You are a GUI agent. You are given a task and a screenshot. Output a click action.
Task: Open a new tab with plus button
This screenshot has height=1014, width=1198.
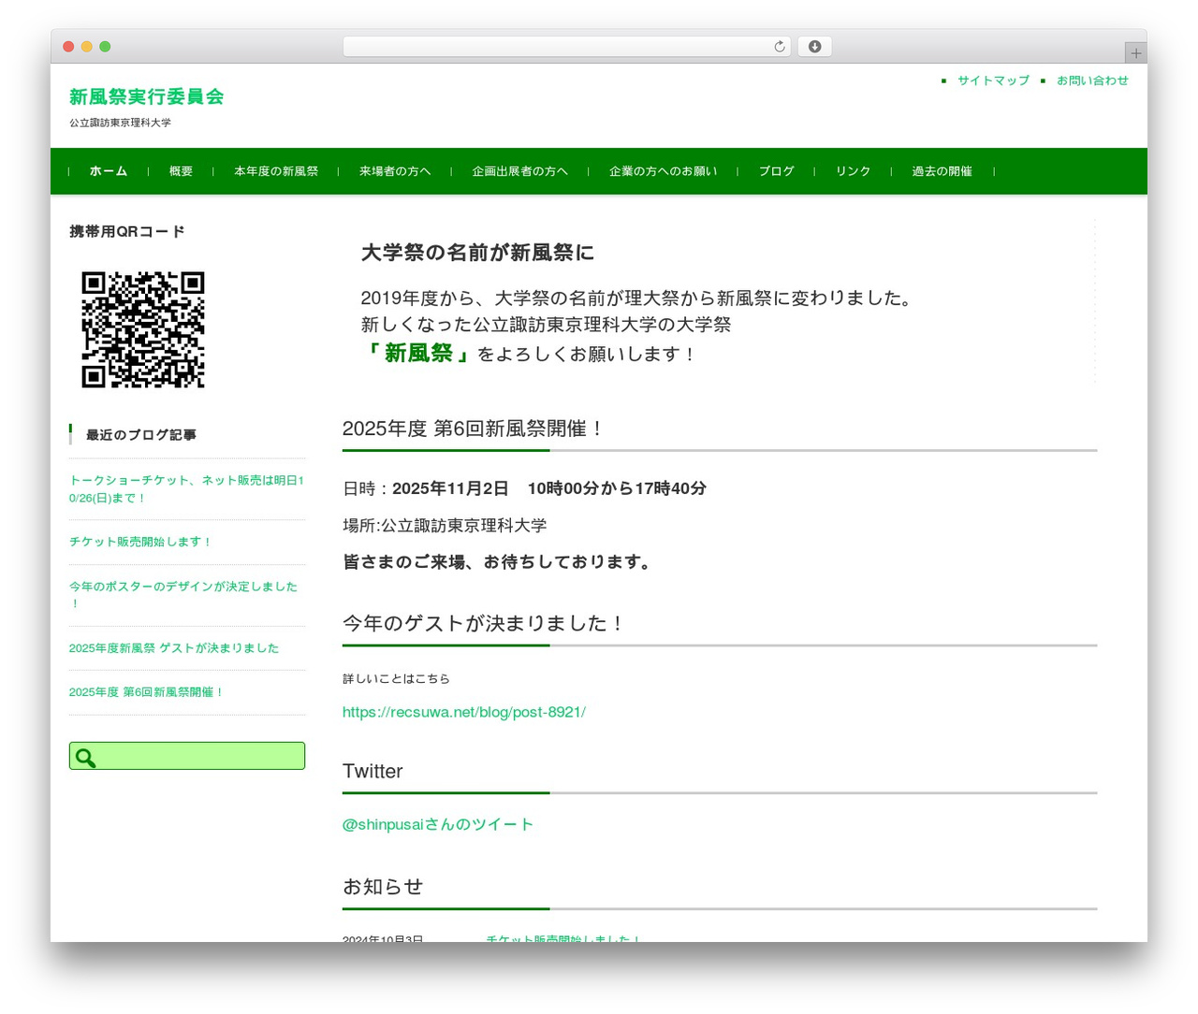(x=1135, y=53)
